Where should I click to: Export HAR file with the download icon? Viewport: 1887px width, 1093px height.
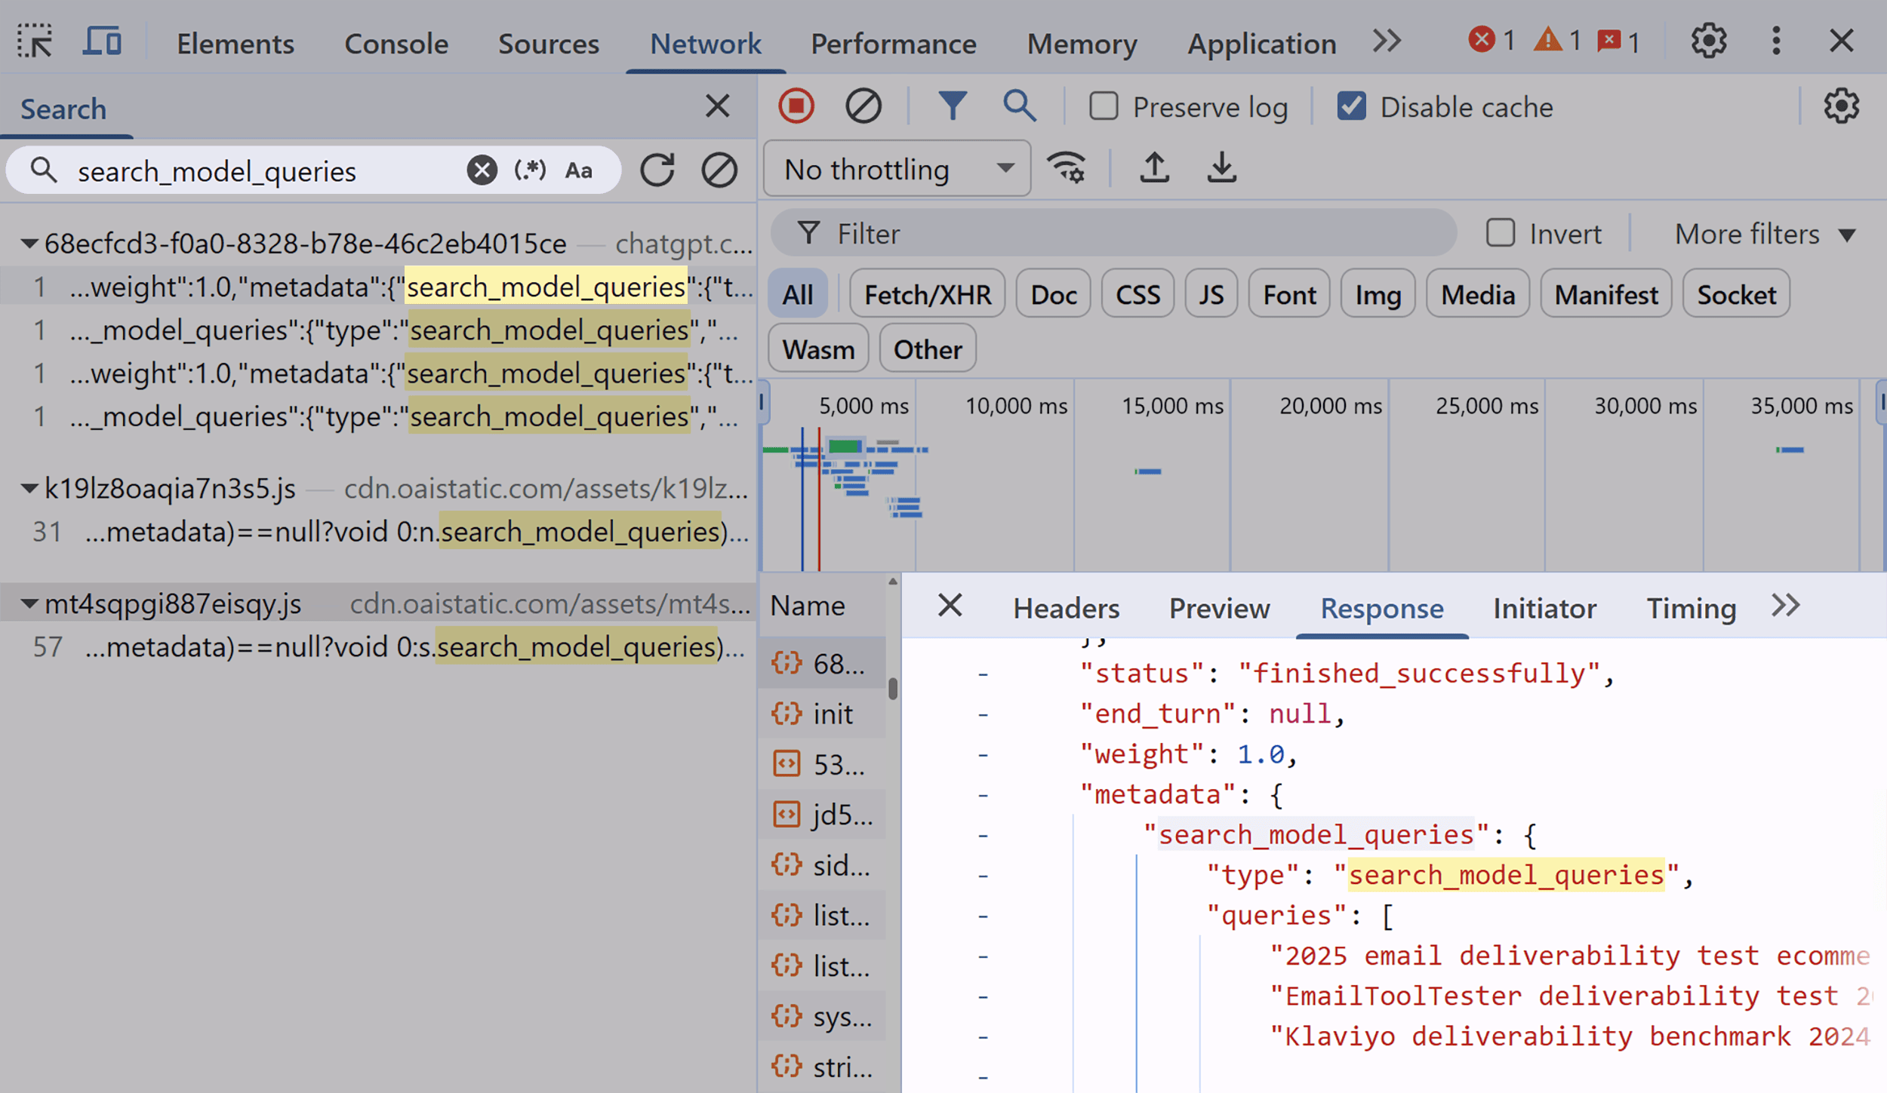(x=1221, y=168)
